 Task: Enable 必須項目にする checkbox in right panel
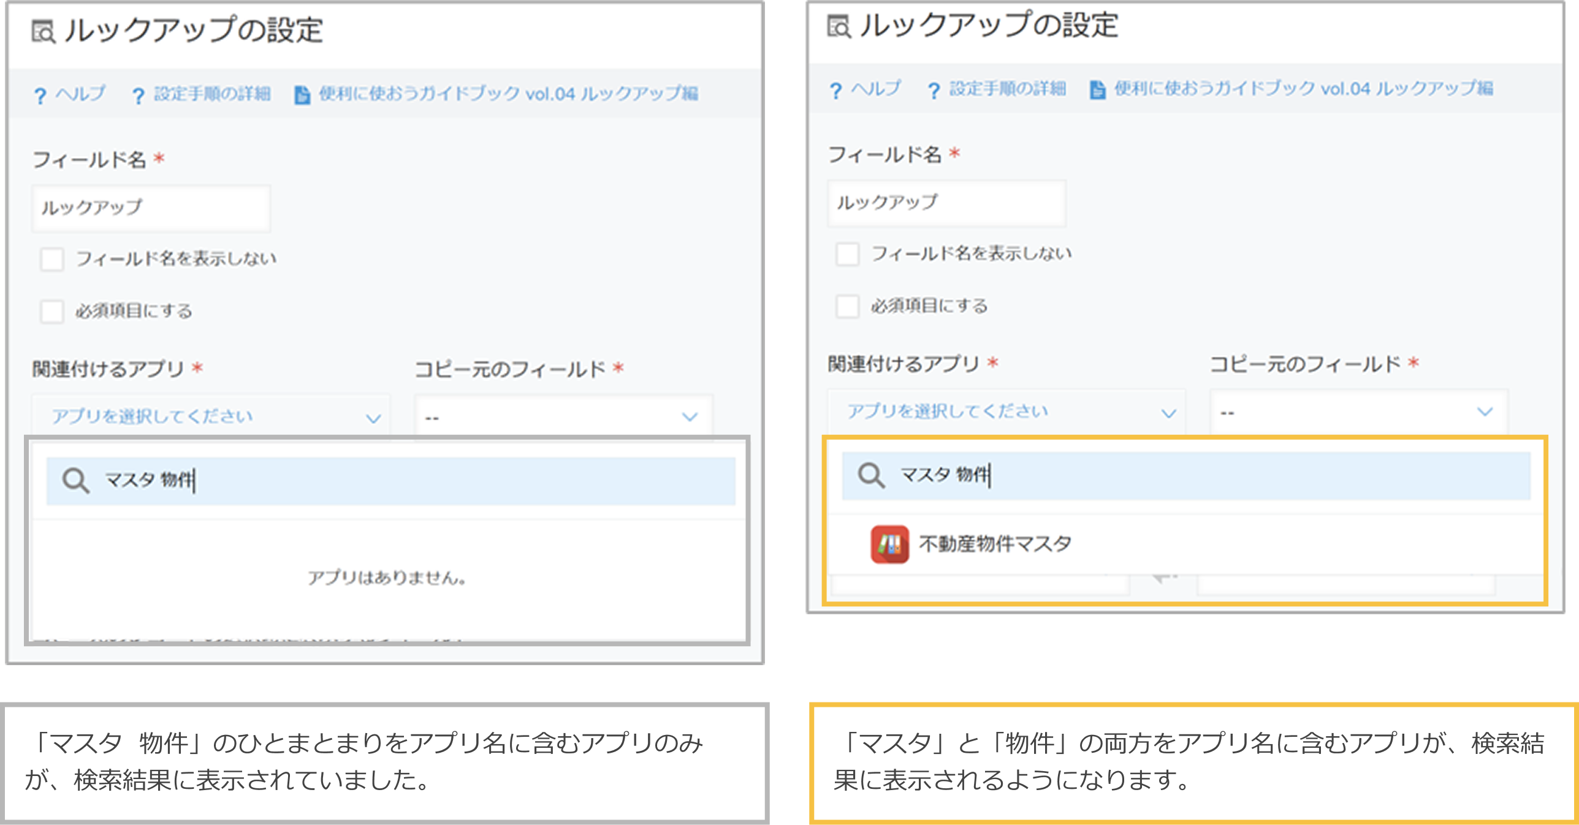click(x=848, y=306)
